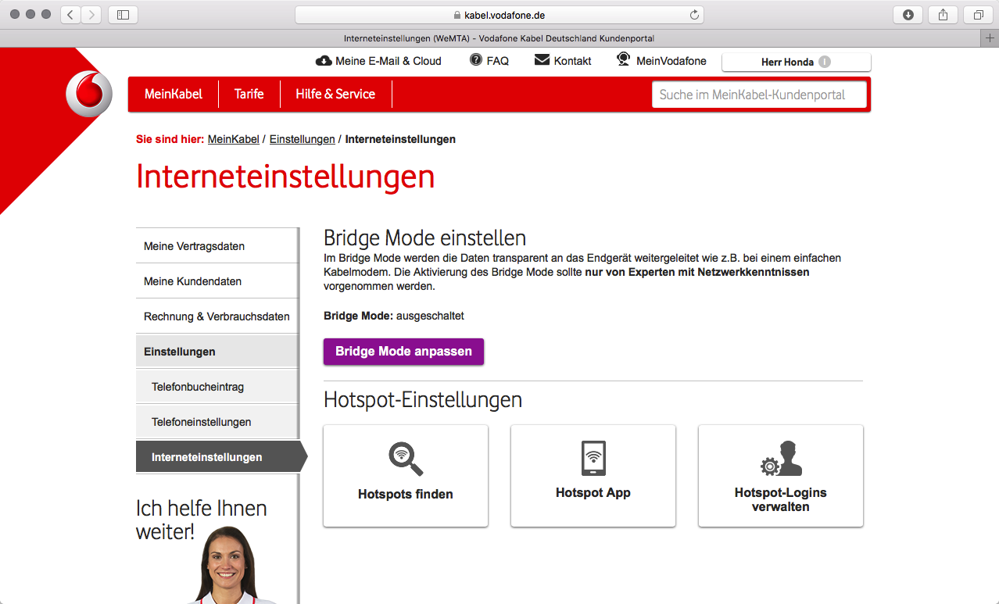Click the Bridge Mode ausgeschaltet status text

point(394,316)
